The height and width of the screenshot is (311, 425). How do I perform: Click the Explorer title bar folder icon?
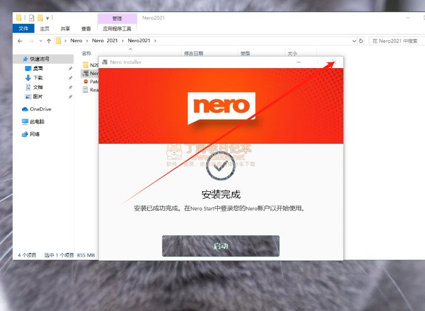(19, 18)
